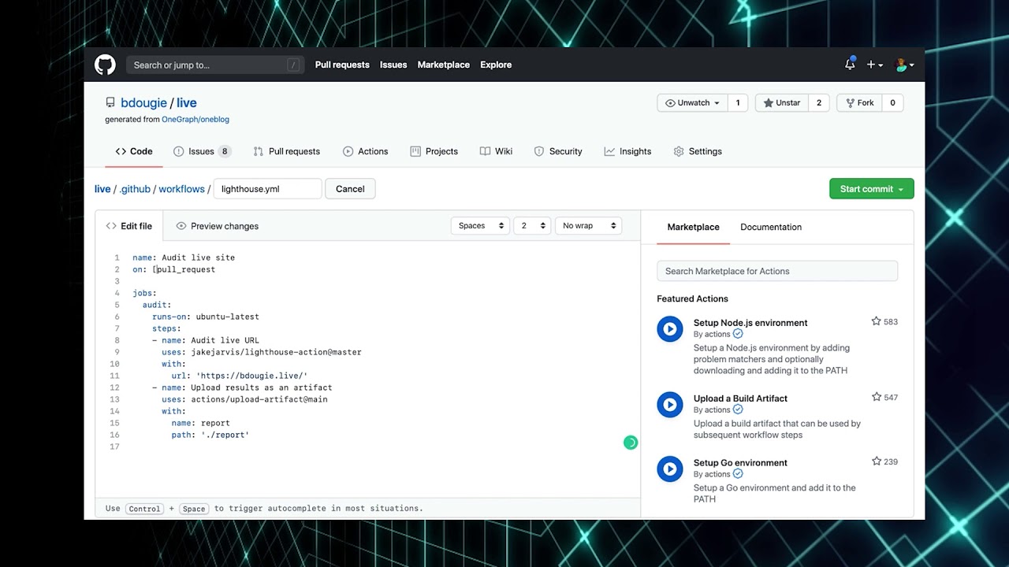
Task: Click the Setup Go environment play icon
Action: click(x=670, y=469)
